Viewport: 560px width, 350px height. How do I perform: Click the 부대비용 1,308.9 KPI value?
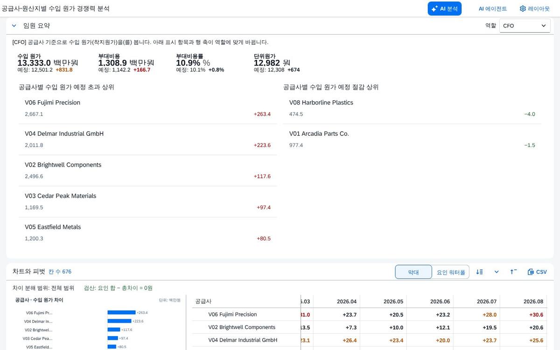coord(126,63)
